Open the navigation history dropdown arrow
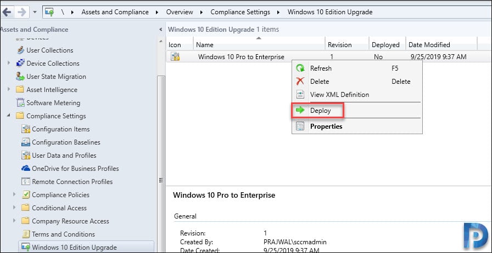This screenshot has width=492, height=253. coord(35,12)
